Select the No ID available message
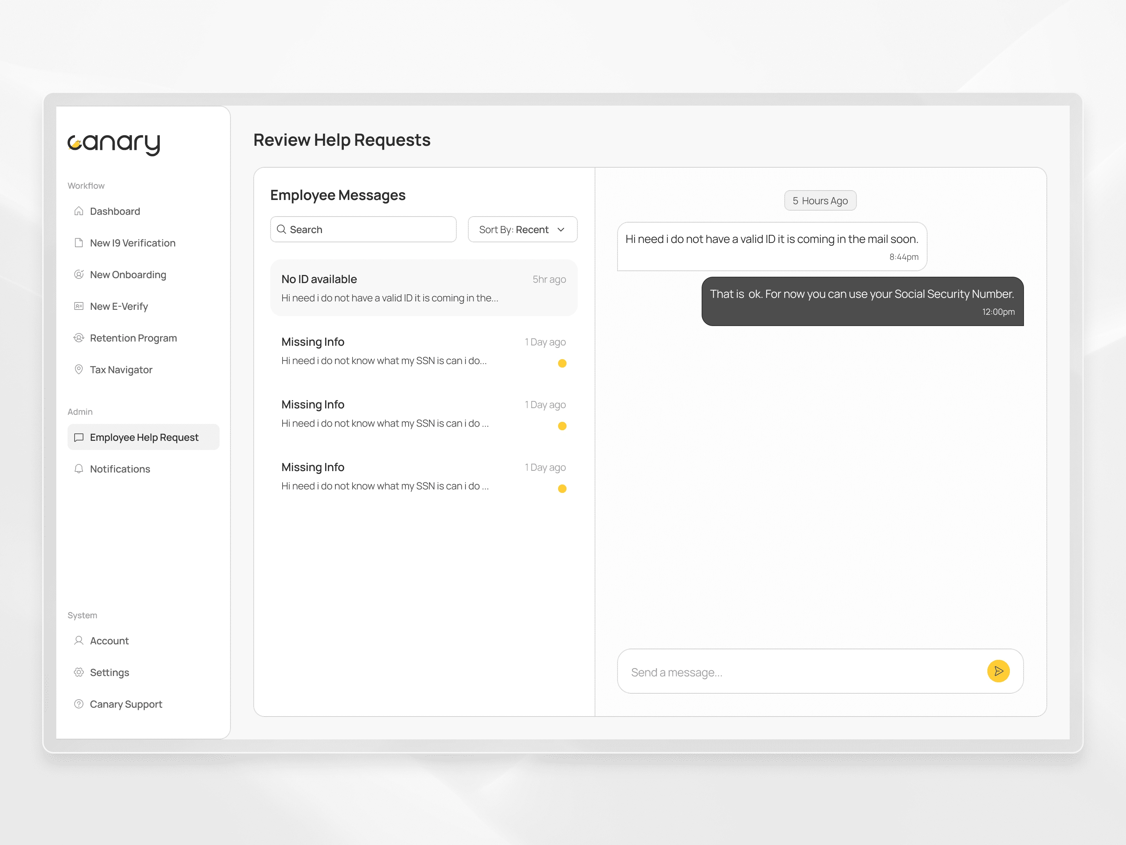1126x845 pixels. tap(424, 288)
